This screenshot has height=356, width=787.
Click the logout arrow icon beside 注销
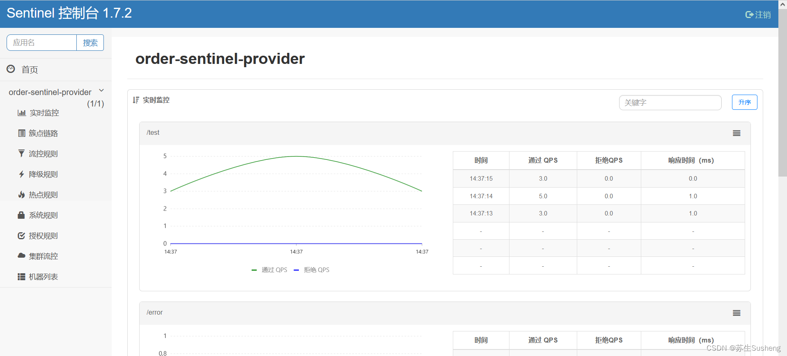749,15
